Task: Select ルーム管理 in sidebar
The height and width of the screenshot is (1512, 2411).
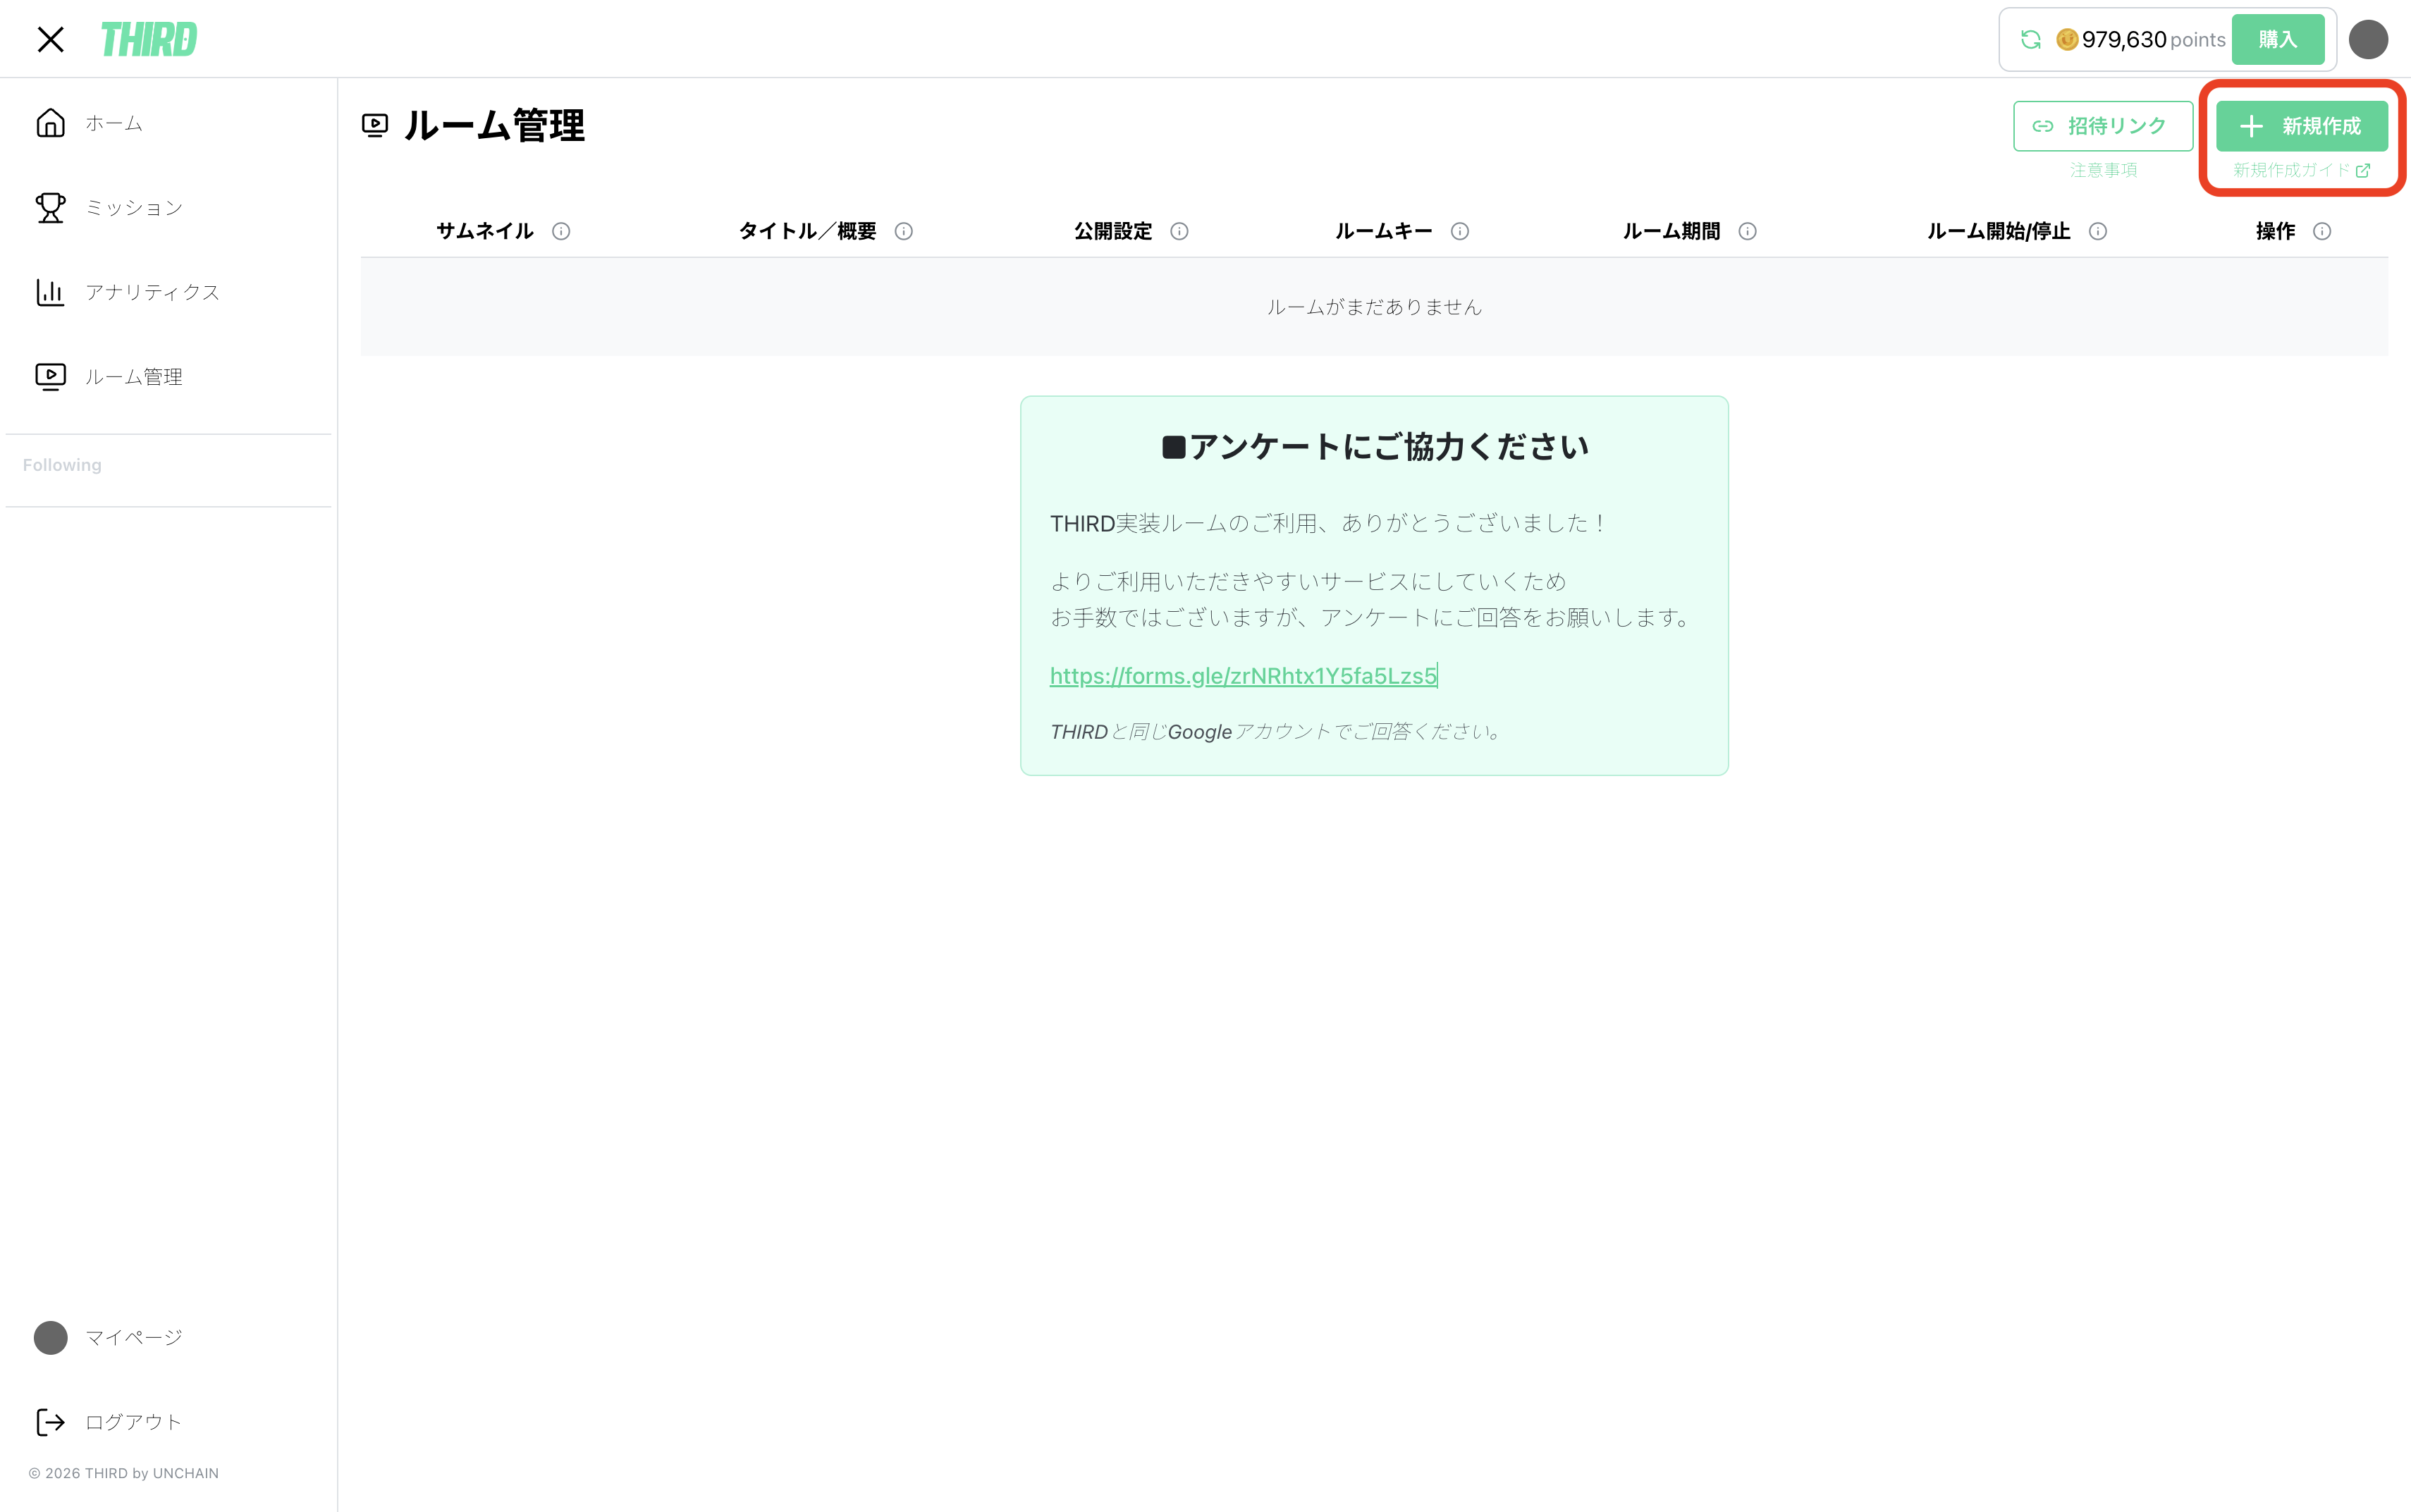Action: click(x=133, y=377)
